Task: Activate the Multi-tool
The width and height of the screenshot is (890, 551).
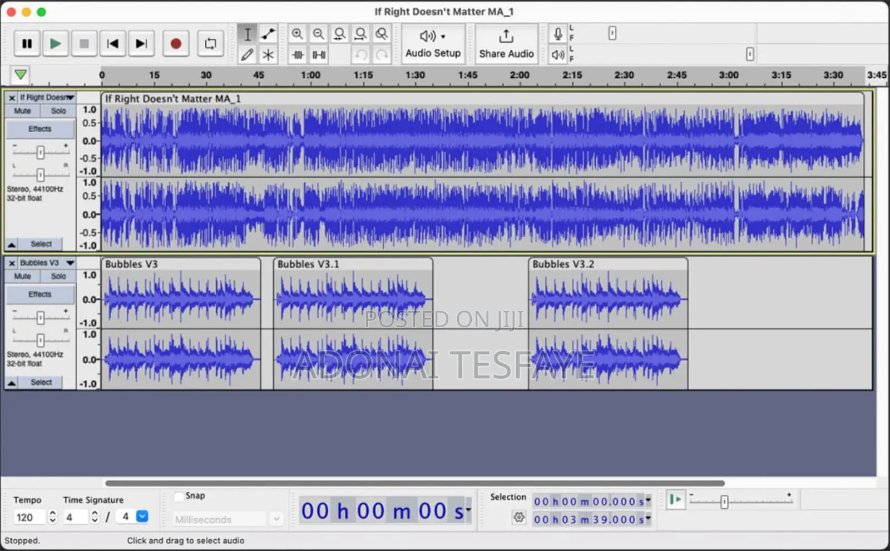Action: [x=269, y=55]
